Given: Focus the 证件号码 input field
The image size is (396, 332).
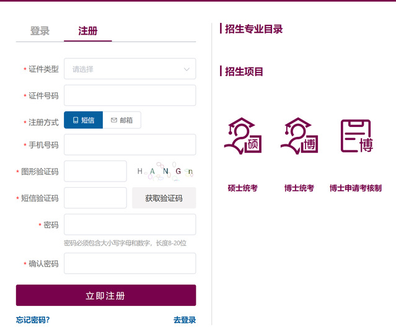Looking at the screenshot, I should click(130, 95).
